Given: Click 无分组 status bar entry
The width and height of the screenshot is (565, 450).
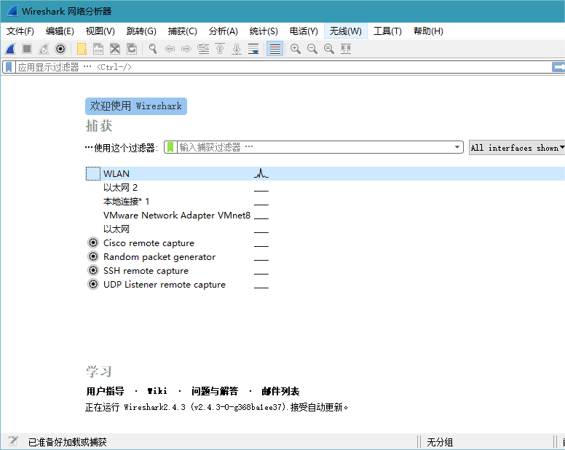Looking at the screenshot, I should pos(440,442).
